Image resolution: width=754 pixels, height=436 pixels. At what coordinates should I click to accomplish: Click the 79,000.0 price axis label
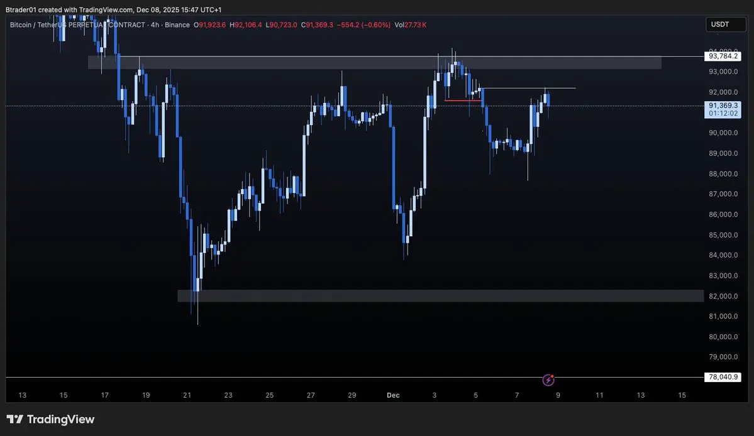[723, 357]
